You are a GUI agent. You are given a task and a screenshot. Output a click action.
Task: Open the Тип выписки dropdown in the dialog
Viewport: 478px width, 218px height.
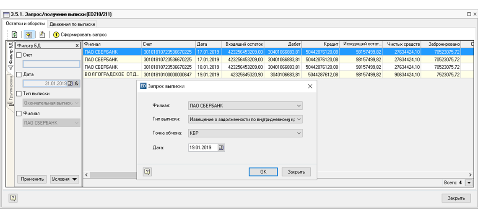point(299,119)
